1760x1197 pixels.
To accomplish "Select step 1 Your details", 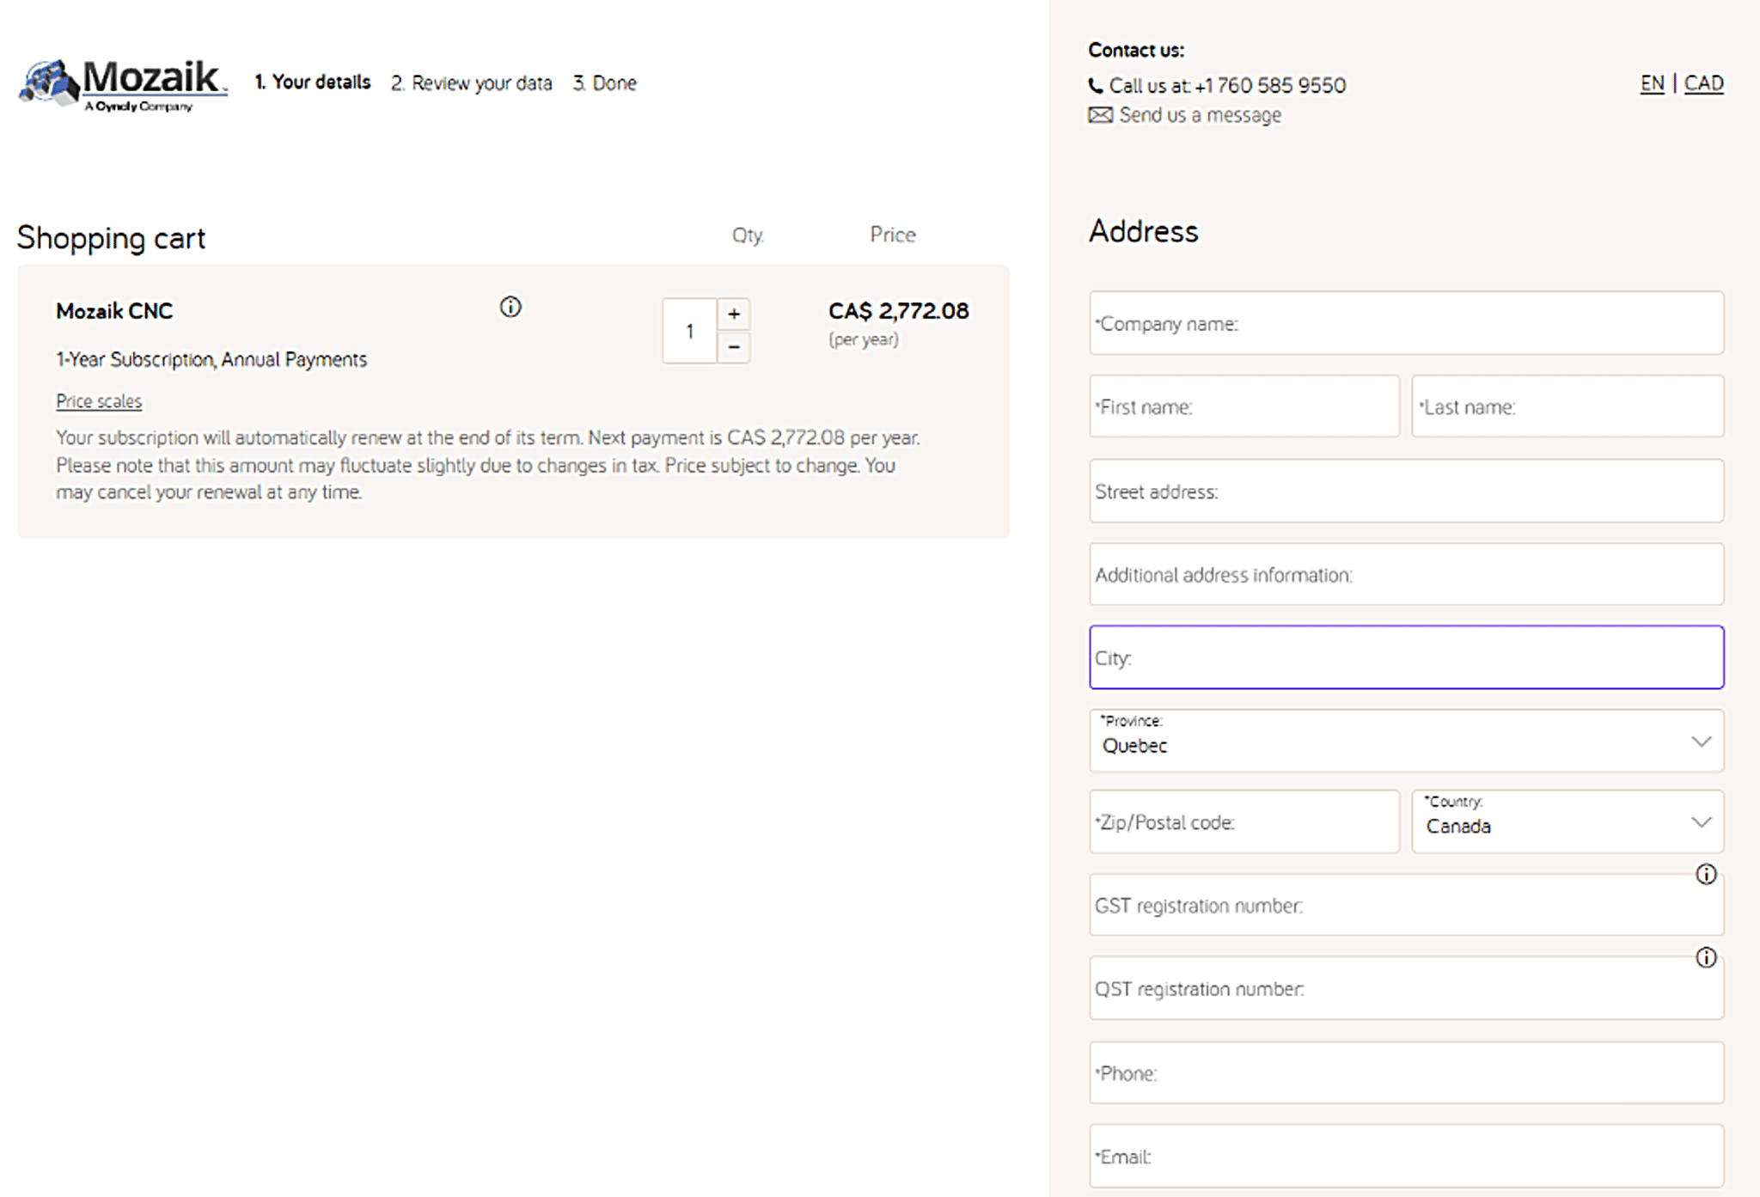I will [x=313, y=82].
